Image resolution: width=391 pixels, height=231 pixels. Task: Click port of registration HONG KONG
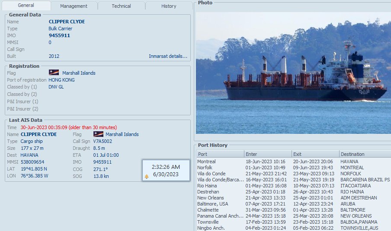tap(61, 80)
